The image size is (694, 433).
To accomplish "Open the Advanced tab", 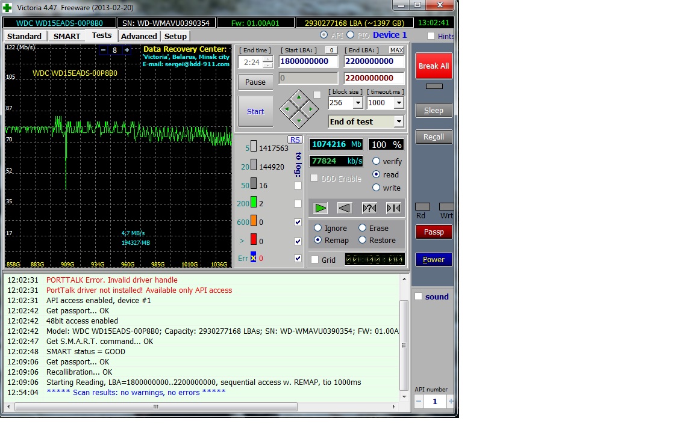I will pos(139,36).
